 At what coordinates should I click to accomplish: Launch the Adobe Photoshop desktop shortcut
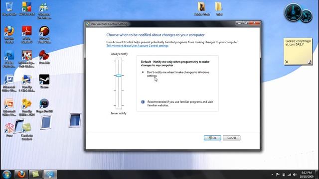9,59
